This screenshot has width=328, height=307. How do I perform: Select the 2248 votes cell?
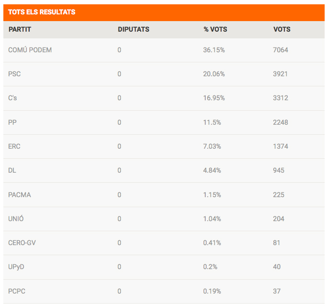(281, 122)
